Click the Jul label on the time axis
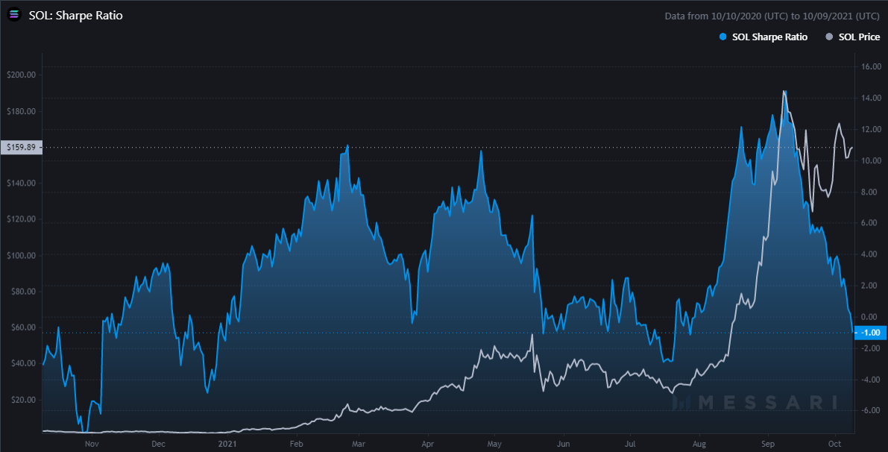The image size is (888, 452). [x=630, y=444]
